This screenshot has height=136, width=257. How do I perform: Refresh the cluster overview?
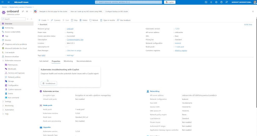(93, 20)
